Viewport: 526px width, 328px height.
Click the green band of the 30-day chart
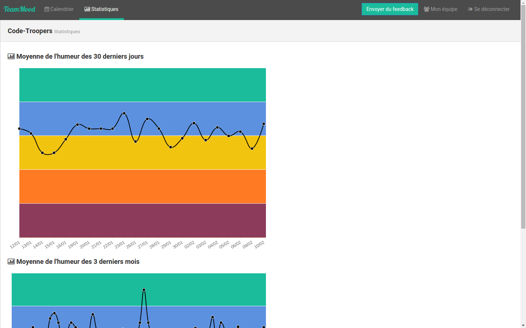pyautogui.click(x=142, y=85)
